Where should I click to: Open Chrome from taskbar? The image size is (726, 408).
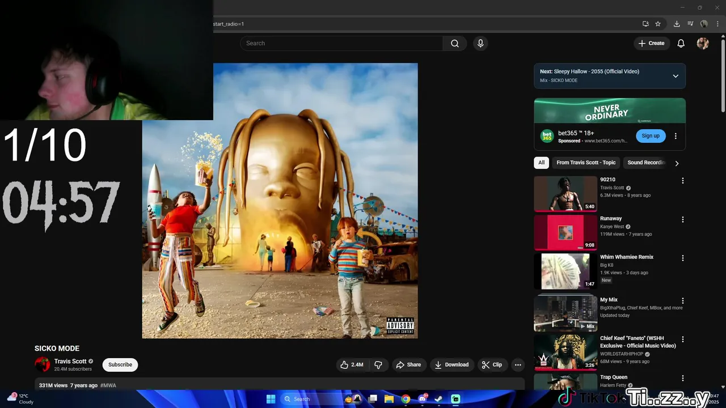tap(406, 399)
